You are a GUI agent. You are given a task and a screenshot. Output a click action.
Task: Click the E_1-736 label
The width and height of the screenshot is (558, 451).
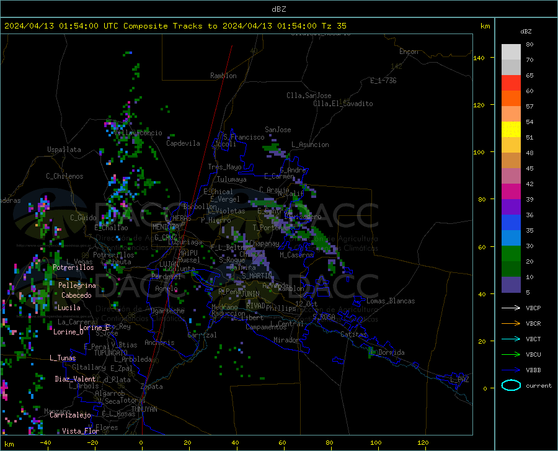383,81
